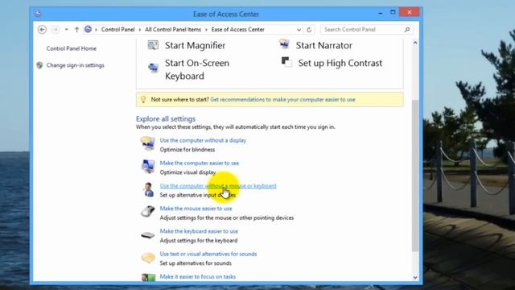
Task: Click the On-Screen Keyboard icon
Action: [x=153, y=68]
